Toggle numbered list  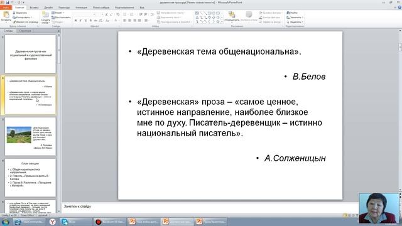pyautogui.click(x=132, y=14)
